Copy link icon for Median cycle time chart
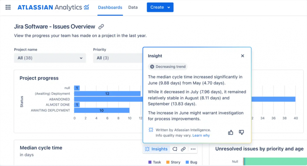The width and height of the screenshot is (307, 166). click(x=183, y=149)
